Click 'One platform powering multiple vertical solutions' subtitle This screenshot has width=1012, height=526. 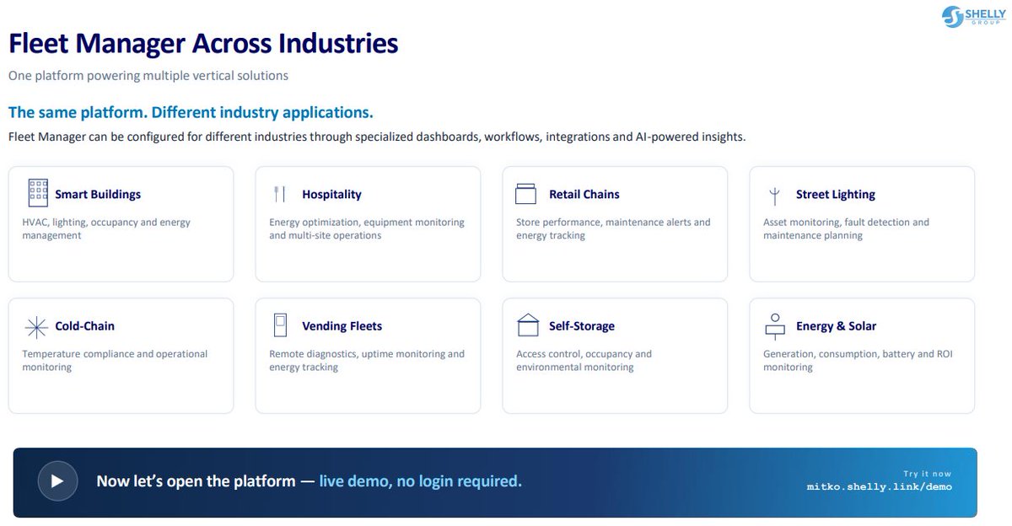(x=148, y=76)
